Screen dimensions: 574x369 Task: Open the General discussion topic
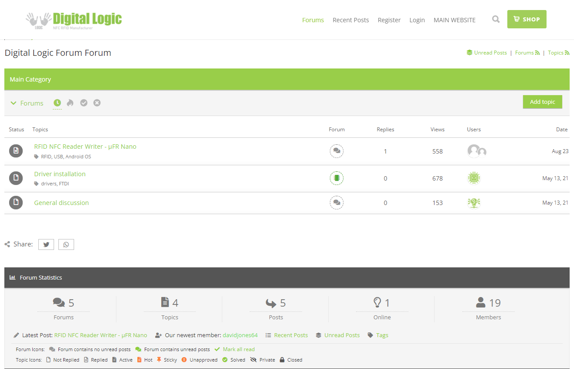(61, 203)
